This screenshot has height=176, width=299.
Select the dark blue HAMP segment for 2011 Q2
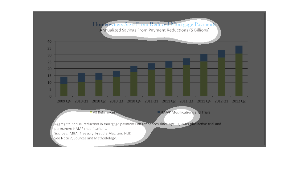click(169, 64)
